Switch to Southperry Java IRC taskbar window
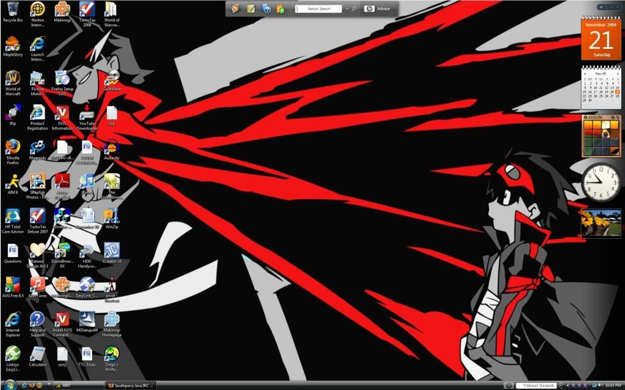This screenshot has height=390, width=625. click(x=131, y=385)
